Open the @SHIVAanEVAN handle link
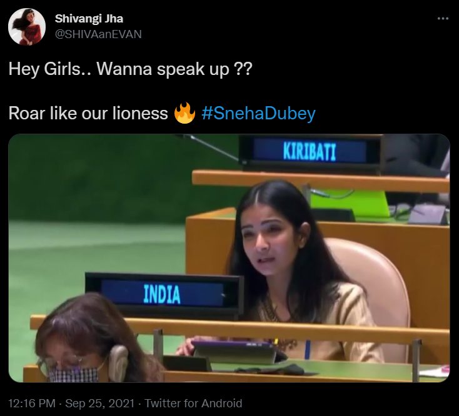The image size is (459, 416). pos(98,34)
